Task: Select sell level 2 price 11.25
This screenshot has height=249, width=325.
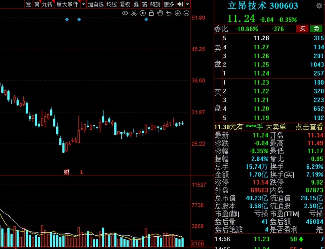Action: [x=261, y=65]
